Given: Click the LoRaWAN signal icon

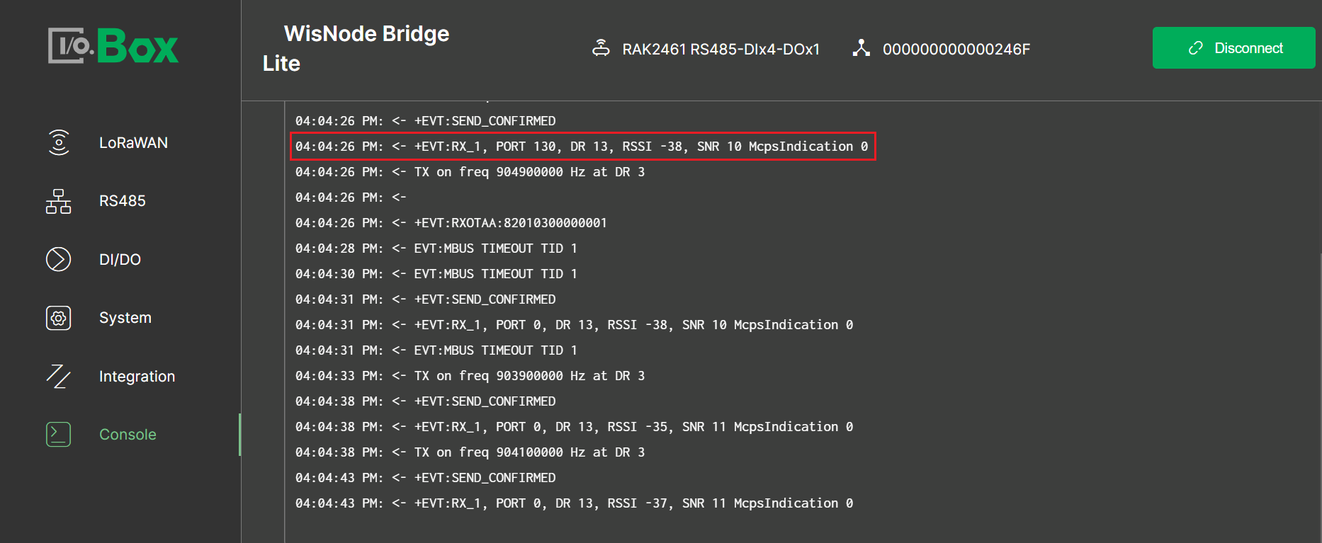Looking at the screenshot, I should click(59, 142).
